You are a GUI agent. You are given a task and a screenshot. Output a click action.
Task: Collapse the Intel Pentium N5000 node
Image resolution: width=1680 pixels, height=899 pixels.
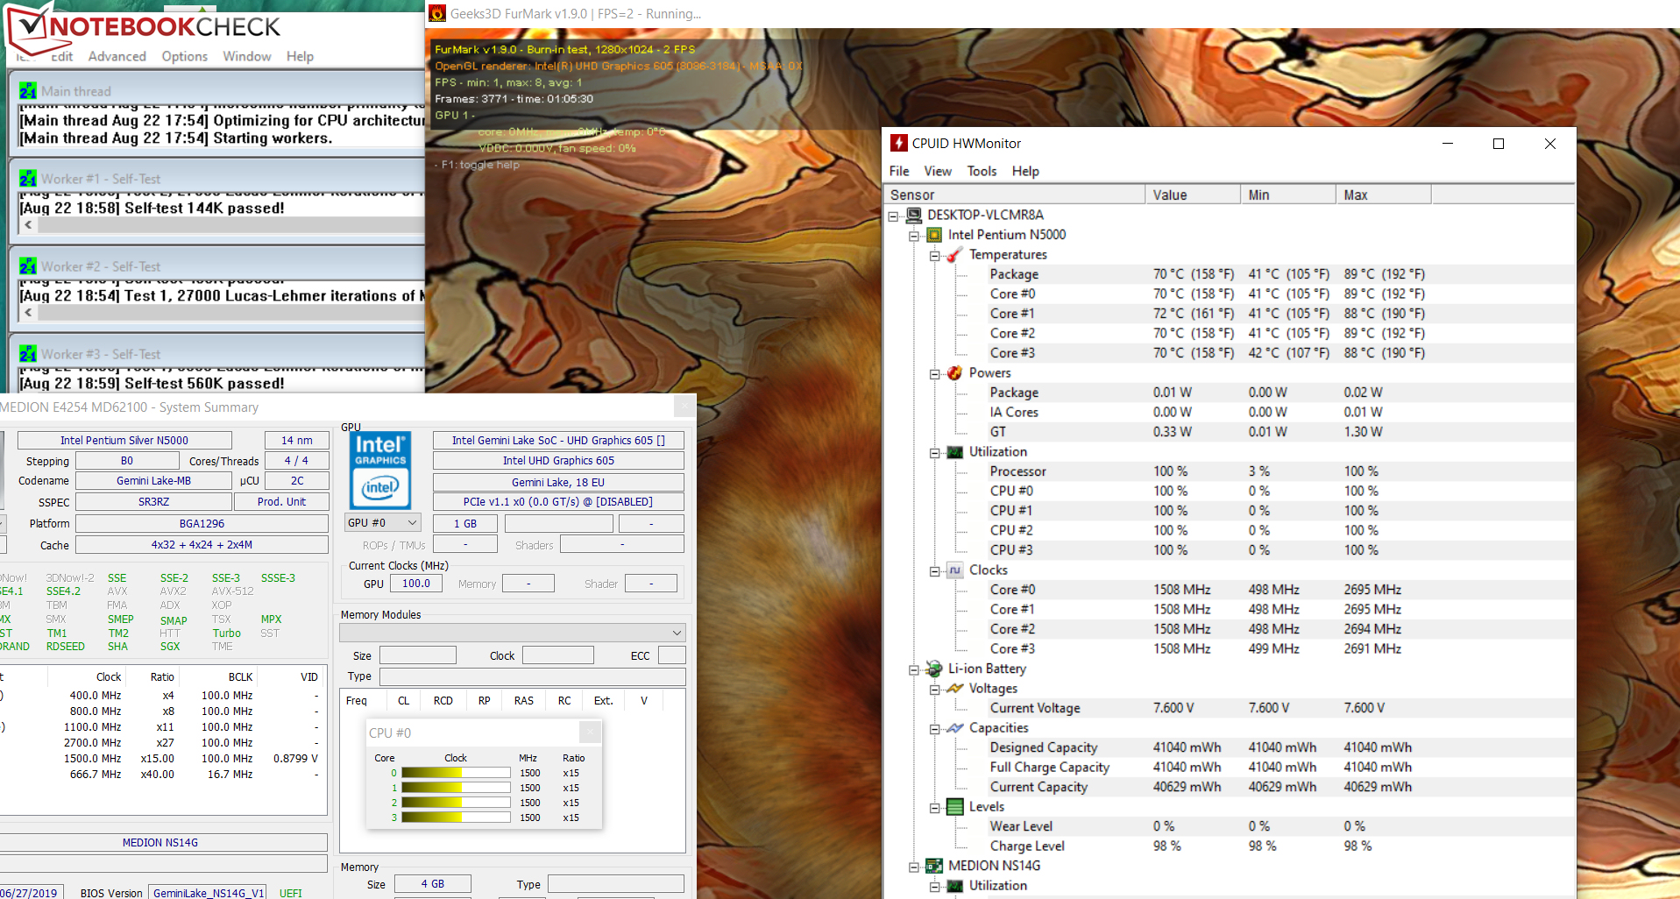click(x=914, y=236)
